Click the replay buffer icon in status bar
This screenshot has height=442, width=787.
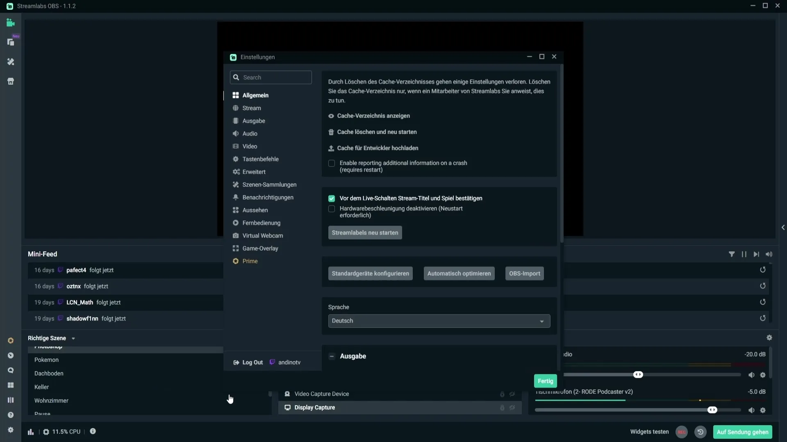click(x=701, y=432)
